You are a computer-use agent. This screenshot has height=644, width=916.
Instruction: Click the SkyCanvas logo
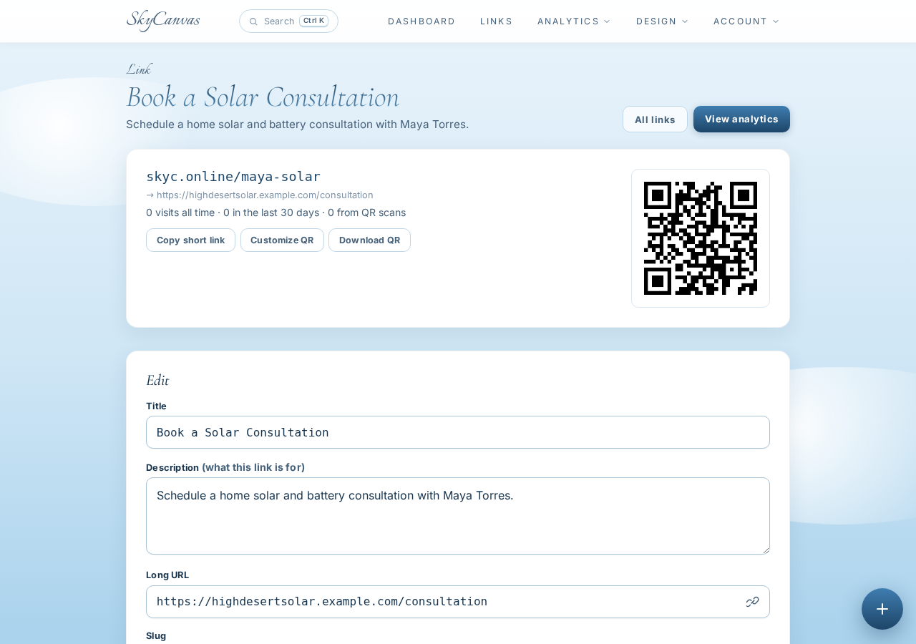pos(163,20)
